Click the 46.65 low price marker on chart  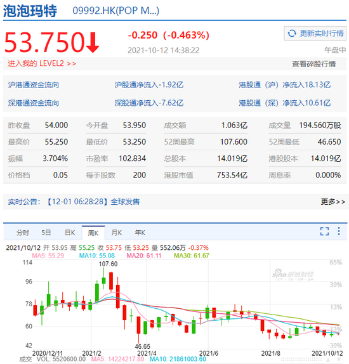coord(142,347)
